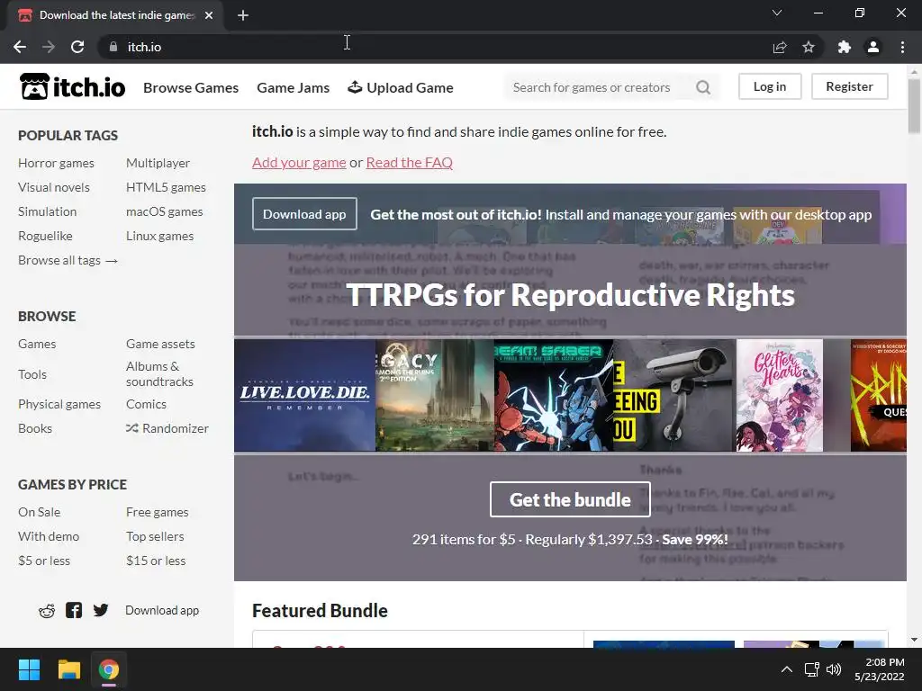The image size is (922, 691).
Task: Click the Log in button
Action: point(770,86)
